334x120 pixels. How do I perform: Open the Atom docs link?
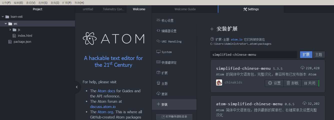(106, 91)
